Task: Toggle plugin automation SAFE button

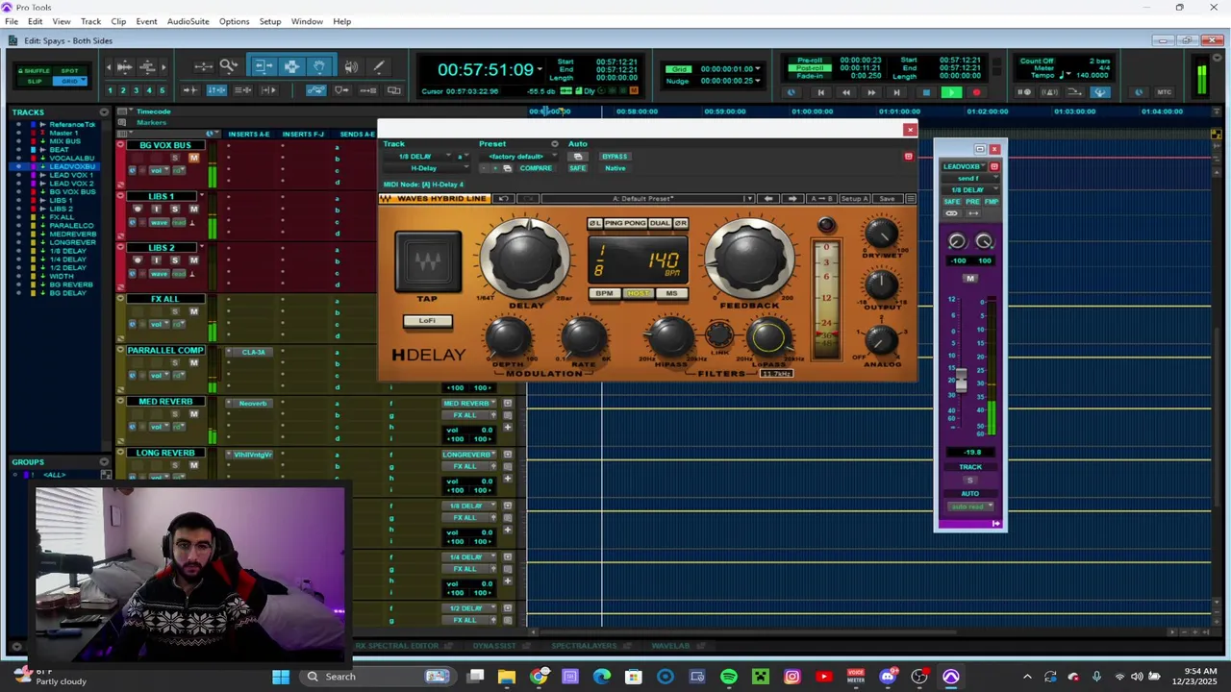Action: (577, 168)
